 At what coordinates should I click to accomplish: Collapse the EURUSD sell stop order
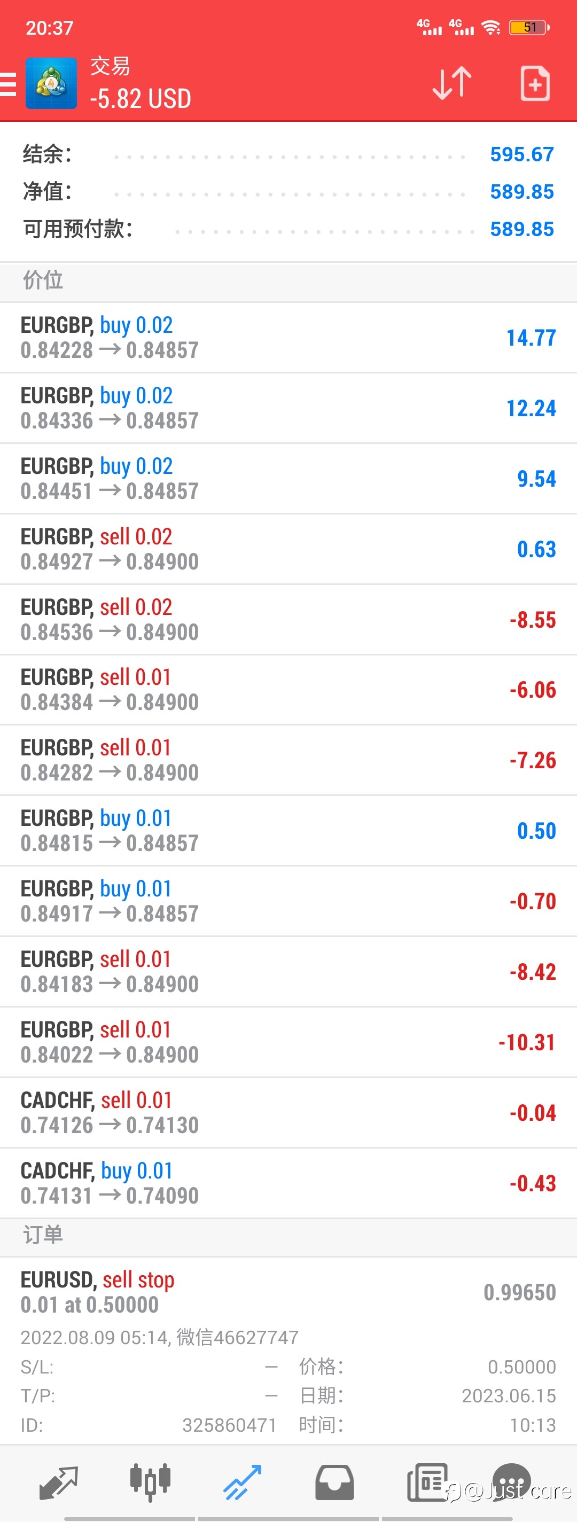coord(288,1292)
